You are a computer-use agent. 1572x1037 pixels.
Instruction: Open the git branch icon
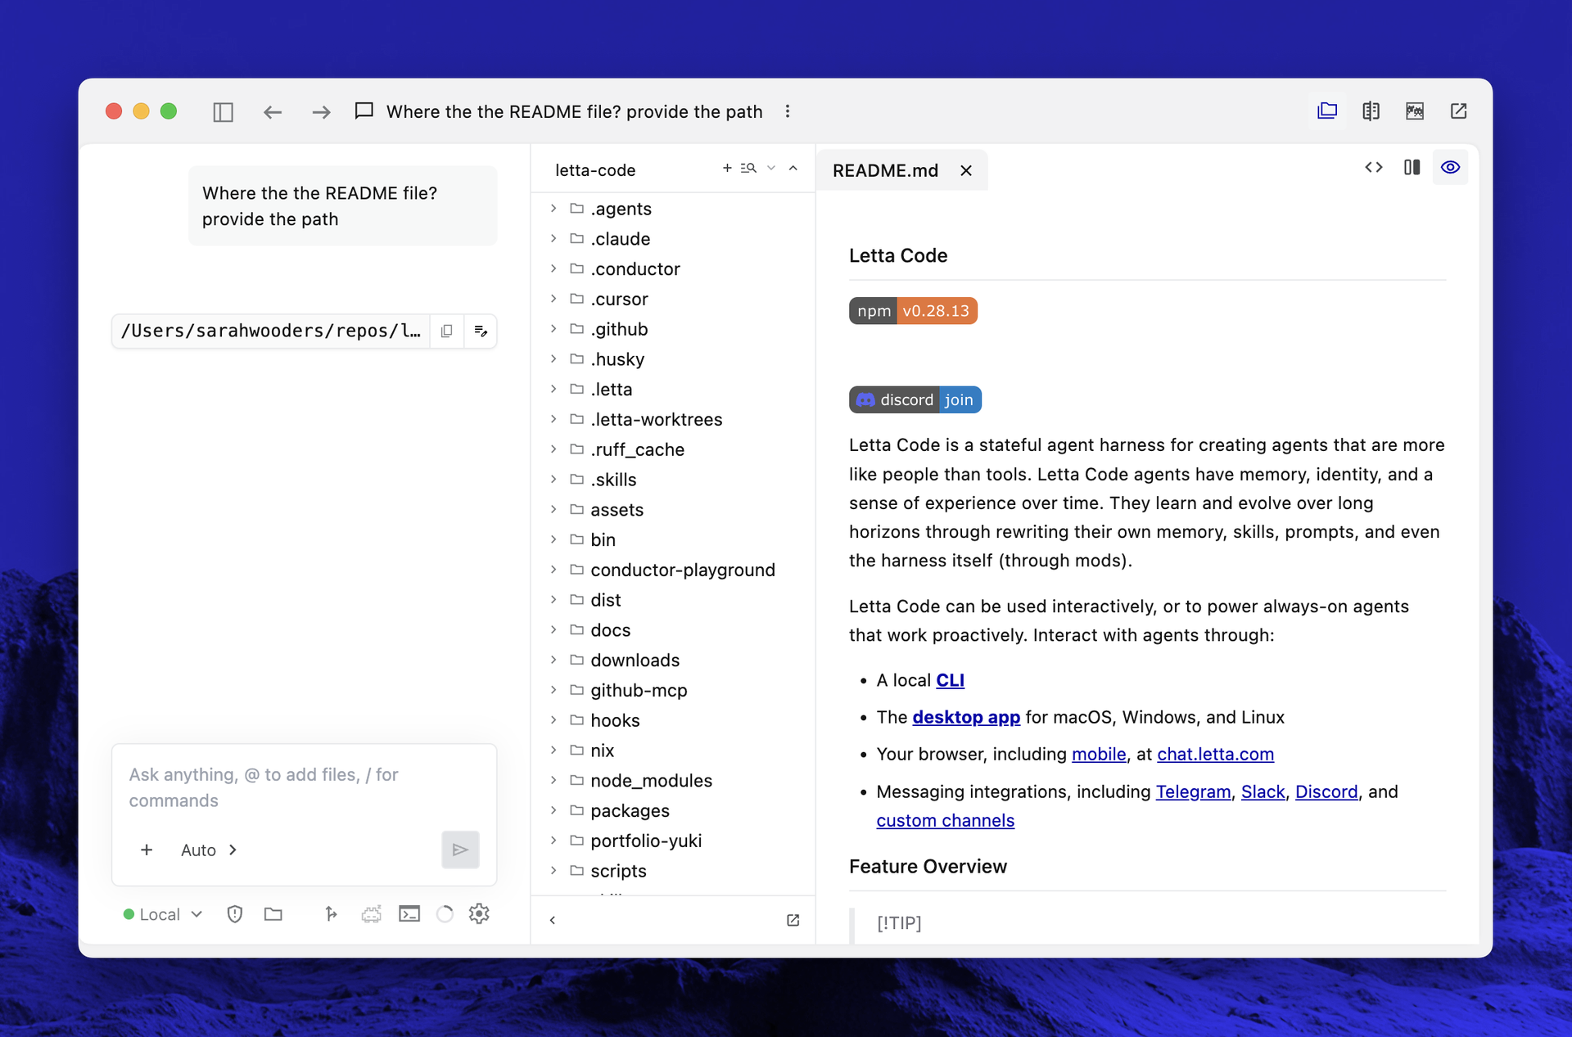331,914
